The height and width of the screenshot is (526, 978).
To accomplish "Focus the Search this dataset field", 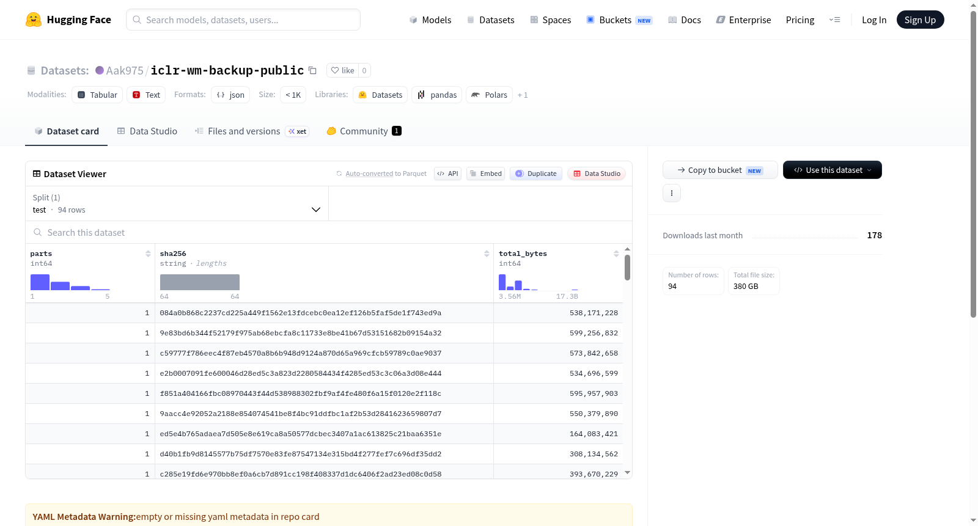I will pos(329,232).
